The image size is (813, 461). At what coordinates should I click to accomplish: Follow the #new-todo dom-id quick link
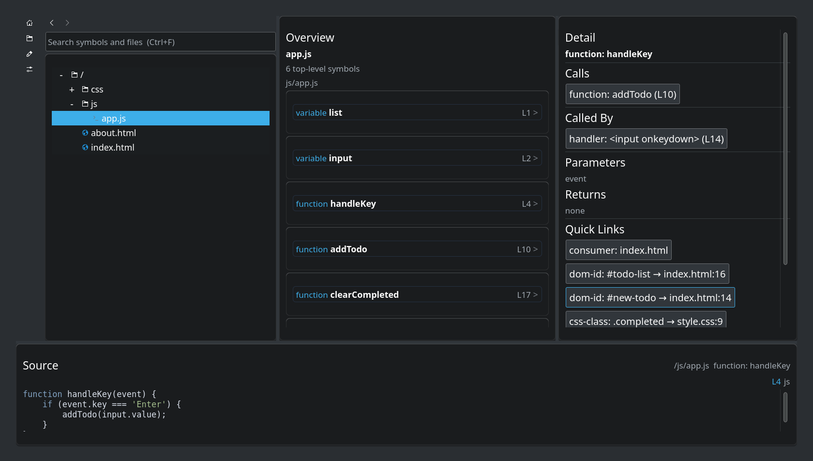click(x=650, y=297)
